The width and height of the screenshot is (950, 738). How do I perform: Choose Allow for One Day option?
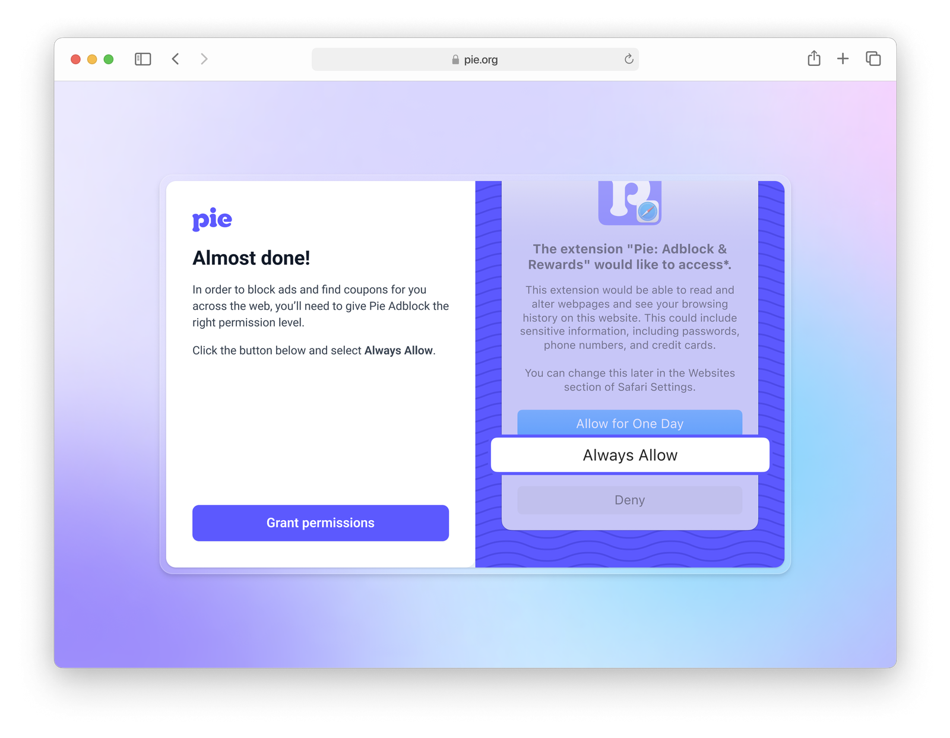[x=629, y=423]
